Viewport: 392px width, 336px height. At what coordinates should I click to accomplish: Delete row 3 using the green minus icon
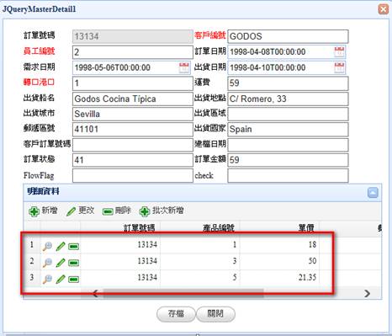coord(73,280)
